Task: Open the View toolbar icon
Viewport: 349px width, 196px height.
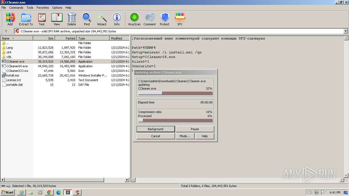Action: click(57, 19)
